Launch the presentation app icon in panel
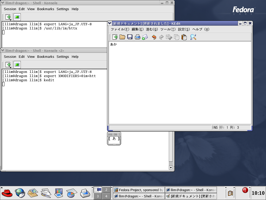Screen dimensions: 266x200 pyautogui.click(x=59, y=193)
